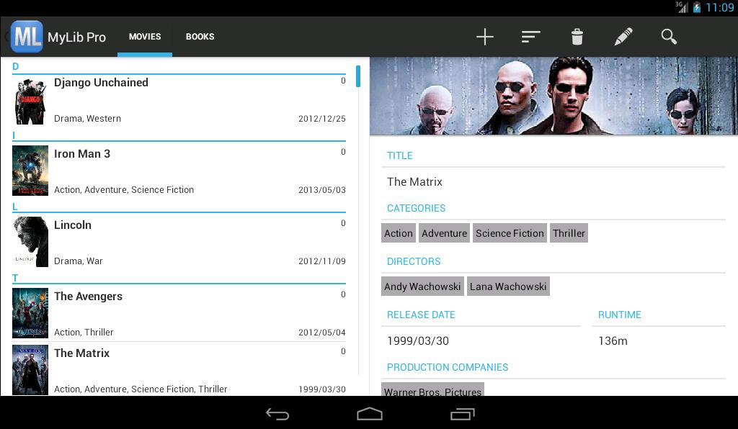
Task: Tap the Runtime section heading
Action: pos(619,315)
